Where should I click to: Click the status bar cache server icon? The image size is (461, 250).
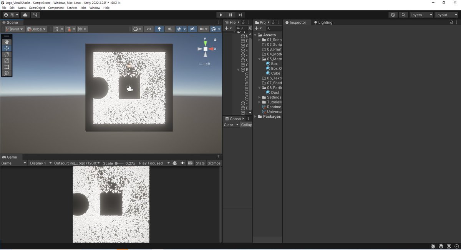point(441,246)
